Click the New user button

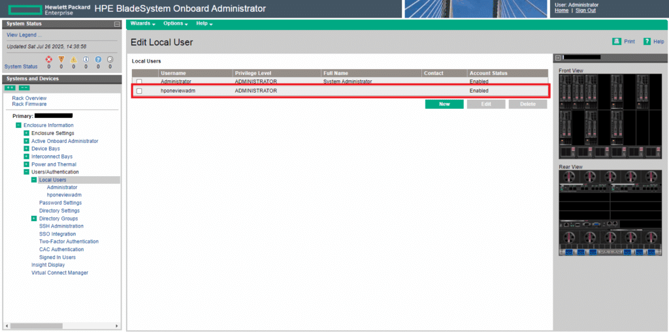[x=444, y=104]
